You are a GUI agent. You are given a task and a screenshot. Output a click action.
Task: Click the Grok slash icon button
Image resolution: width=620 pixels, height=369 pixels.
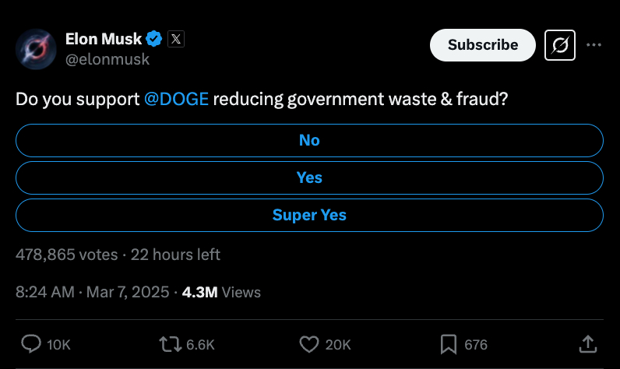tap(560, 45)
